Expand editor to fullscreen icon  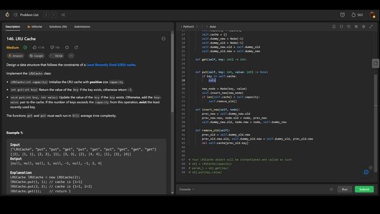pos(371,26)
